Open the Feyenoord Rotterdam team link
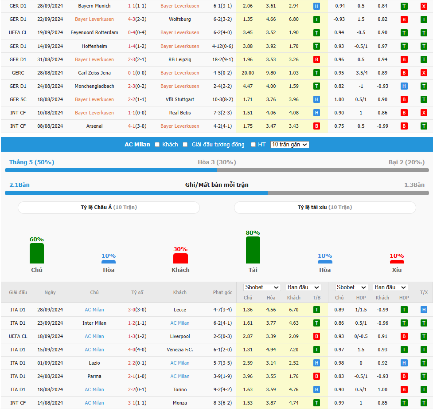 94,33
